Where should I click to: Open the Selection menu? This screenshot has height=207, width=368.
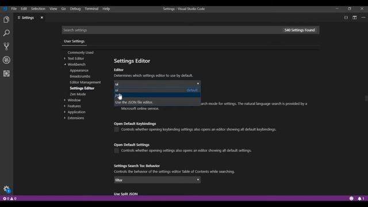(38, 9)
